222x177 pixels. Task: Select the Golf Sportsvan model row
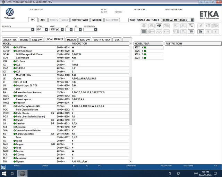click(x=66, y=51)
